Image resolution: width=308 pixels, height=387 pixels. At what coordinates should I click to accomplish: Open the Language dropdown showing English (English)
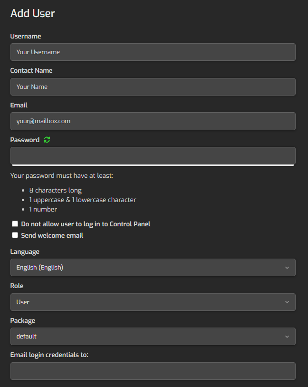(x=153, y=267)
